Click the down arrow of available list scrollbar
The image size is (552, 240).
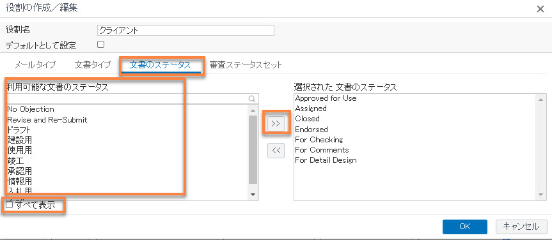point(253,194)
